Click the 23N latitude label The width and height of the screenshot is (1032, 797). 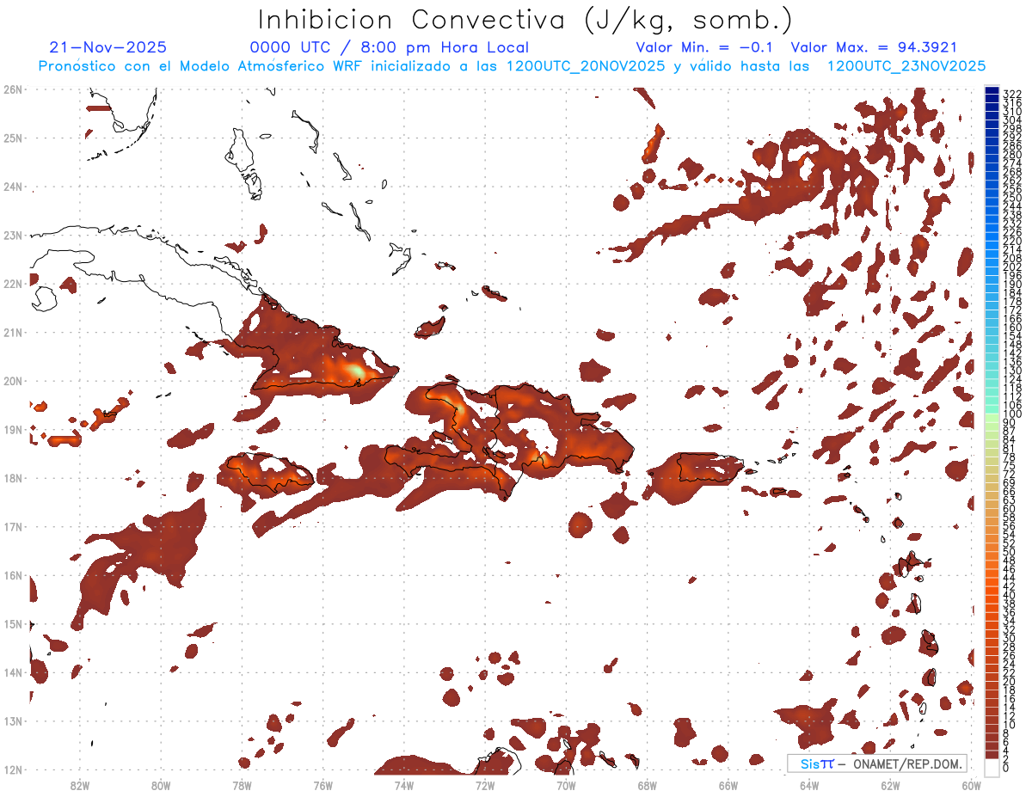pyautogui.click(x=13, y=235)
